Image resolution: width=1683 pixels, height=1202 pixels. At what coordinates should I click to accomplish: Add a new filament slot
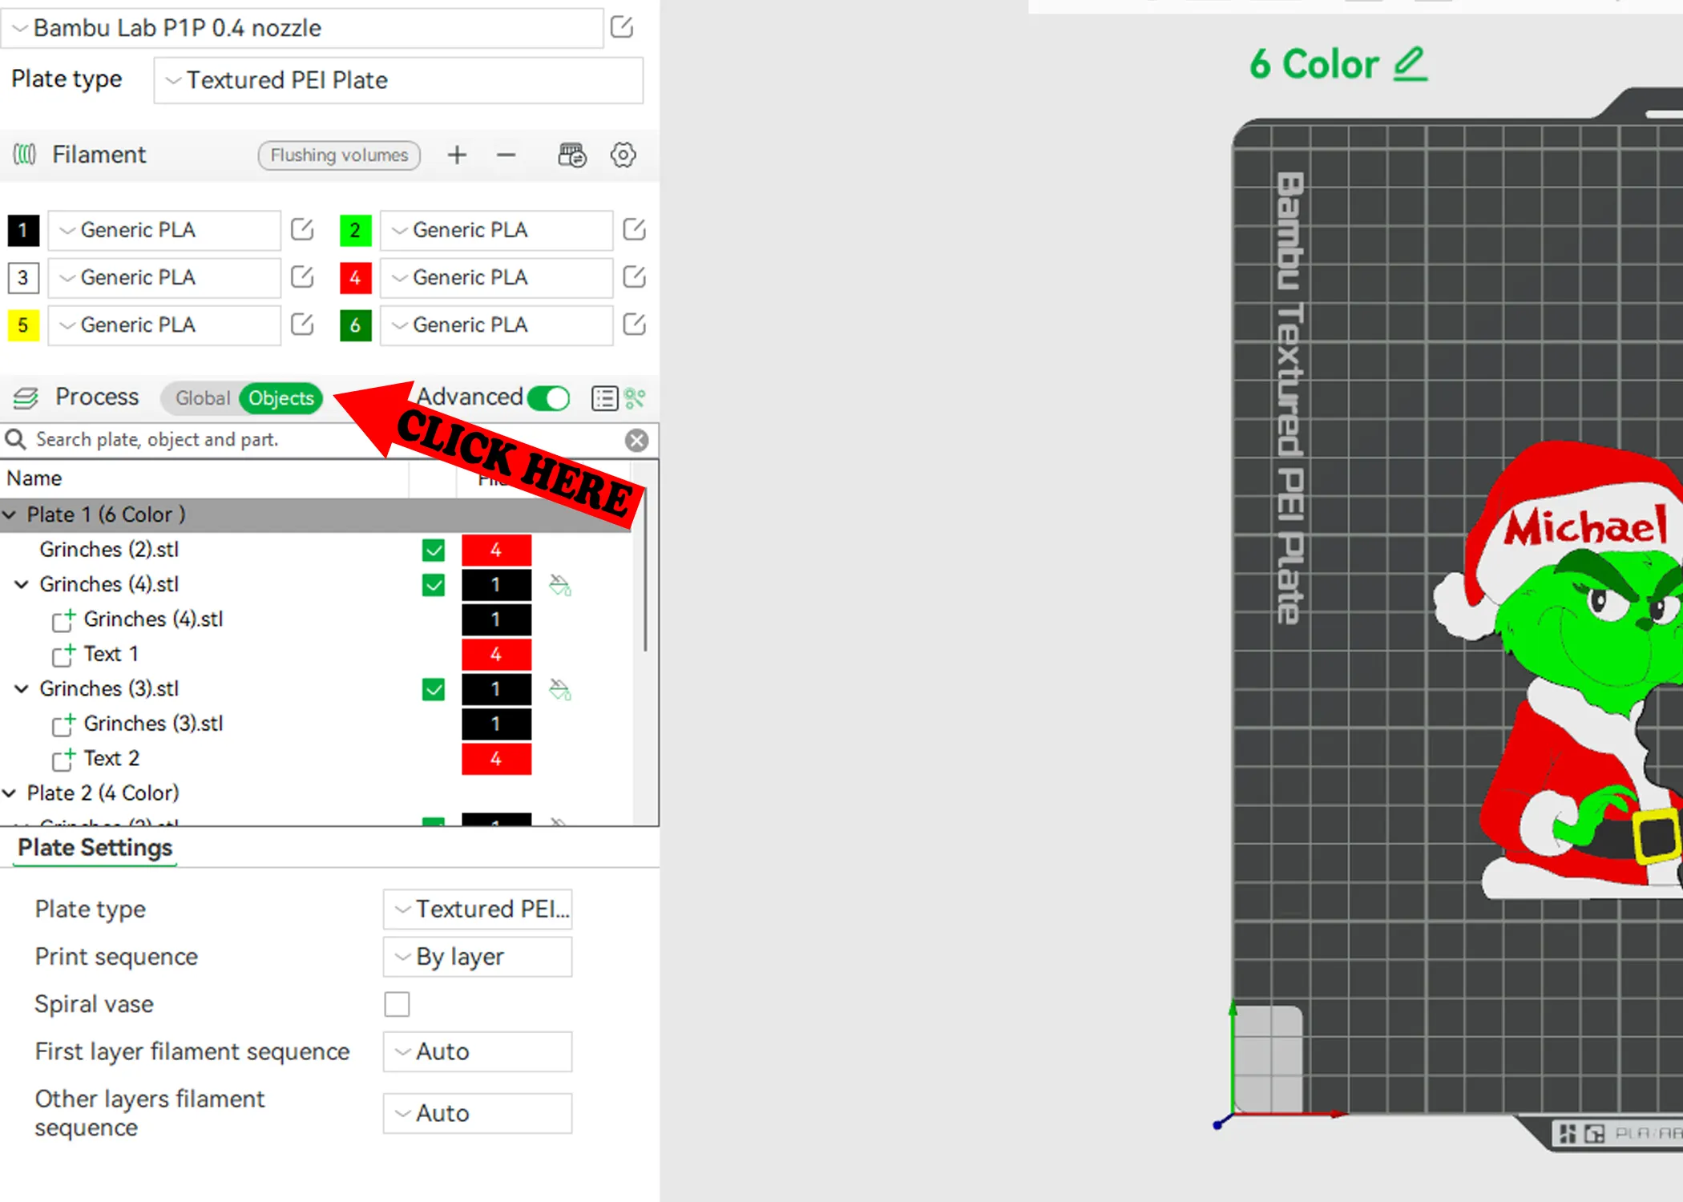(457, 155)
